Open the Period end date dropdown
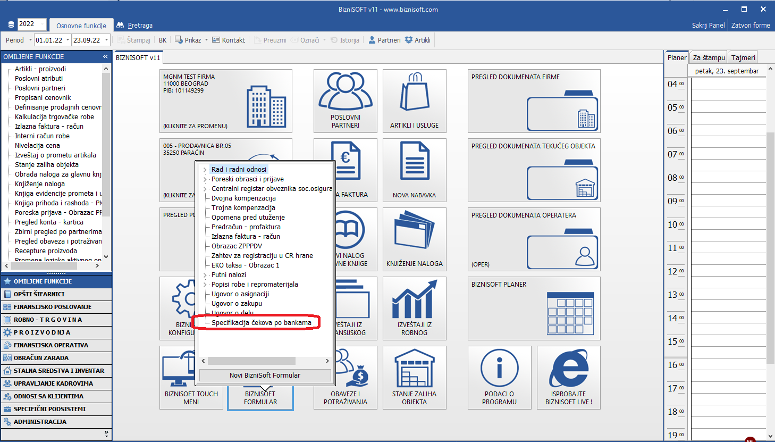This screenshot has height=442, width=775. pos(107,40)
